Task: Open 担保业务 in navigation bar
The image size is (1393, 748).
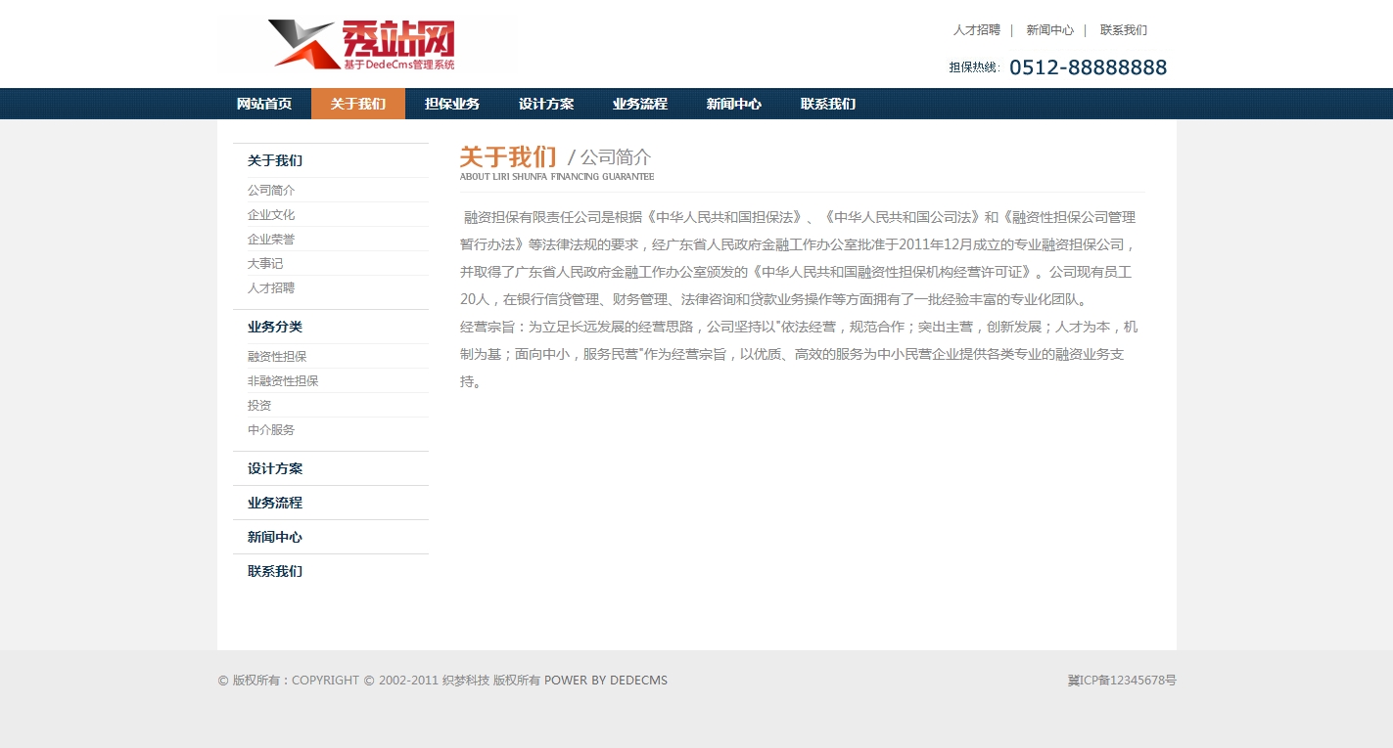Action: pos(452,104)
